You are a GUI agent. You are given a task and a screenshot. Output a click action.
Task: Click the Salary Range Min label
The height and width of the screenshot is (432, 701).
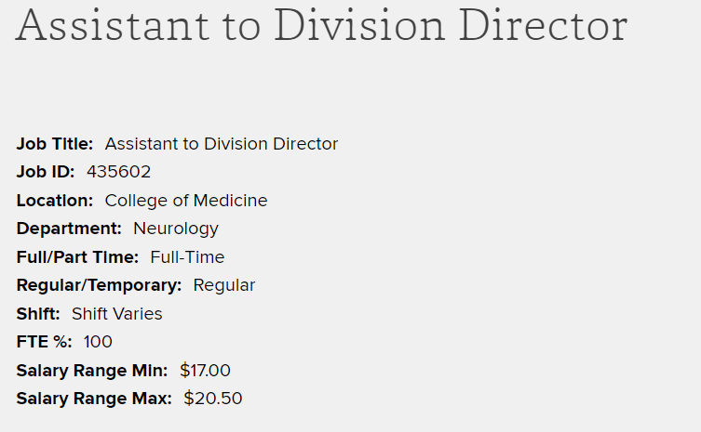91,371
